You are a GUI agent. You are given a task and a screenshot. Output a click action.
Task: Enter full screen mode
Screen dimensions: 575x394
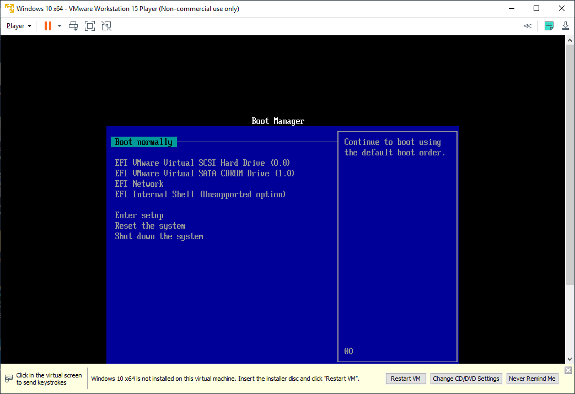(x=90, y=26)
